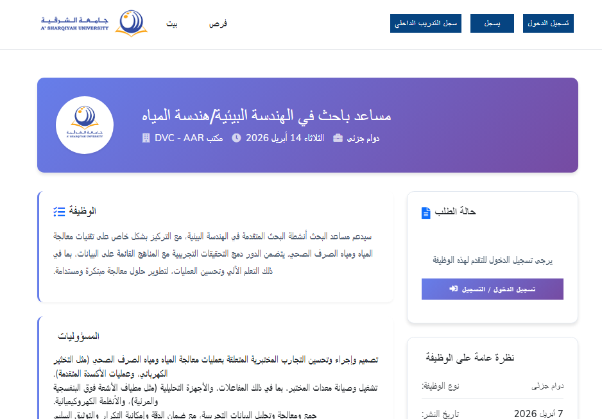The width and height of the screenshot is (602, 419).
Task: Click the circular university emblem in job banner
Action: 85,124
